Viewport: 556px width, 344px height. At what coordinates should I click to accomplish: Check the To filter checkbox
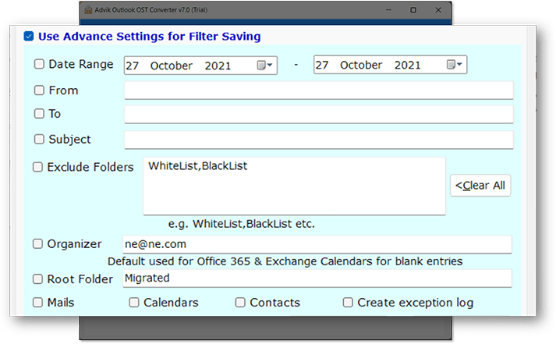(39, 113)
